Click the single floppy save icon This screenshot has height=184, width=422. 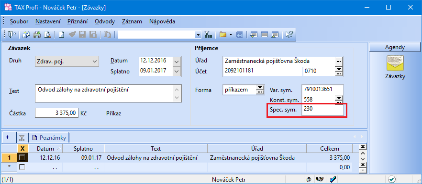tap(82, 35)
